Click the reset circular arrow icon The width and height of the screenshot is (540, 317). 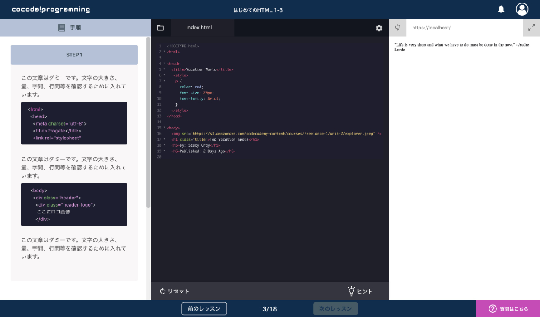(163, 291)
